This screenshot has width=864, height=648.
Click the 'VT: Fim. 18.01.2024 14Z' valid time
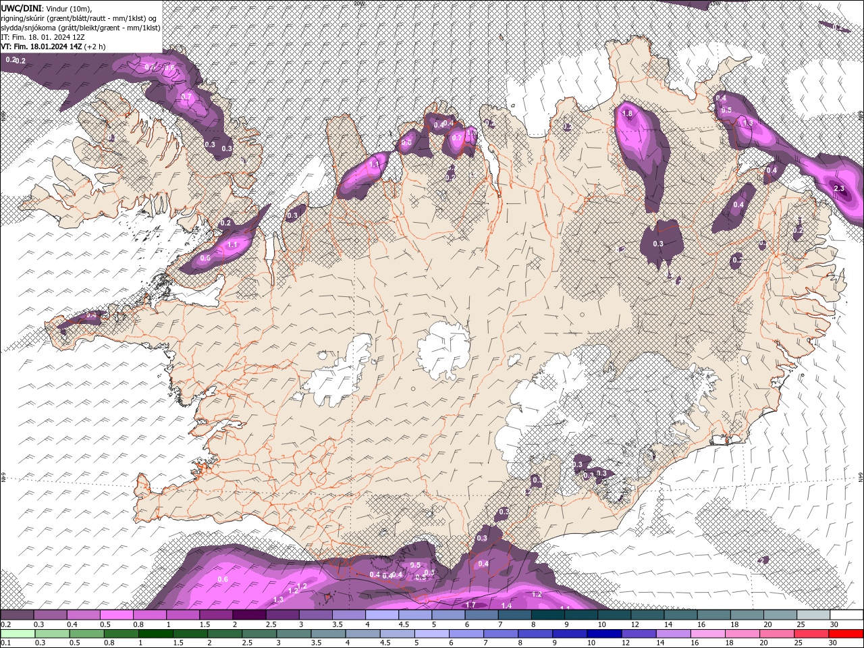tap(42, 47)
